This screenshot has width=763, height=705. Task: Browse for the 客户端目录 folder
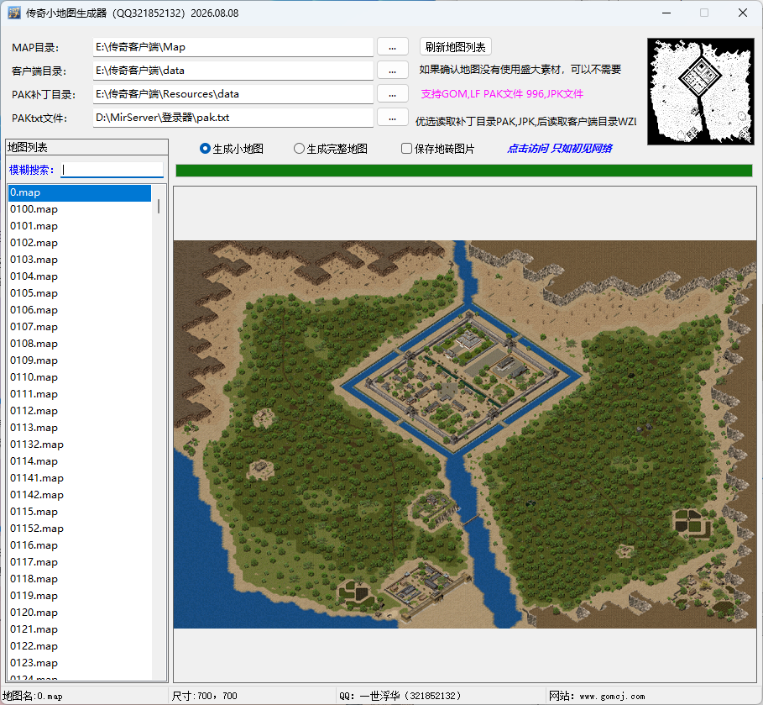393,71
